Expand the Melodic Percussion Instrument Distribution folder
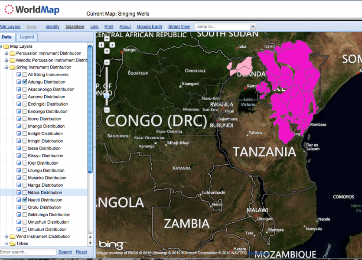The height and width of the screenshot is (260, 362). (7, 60)
